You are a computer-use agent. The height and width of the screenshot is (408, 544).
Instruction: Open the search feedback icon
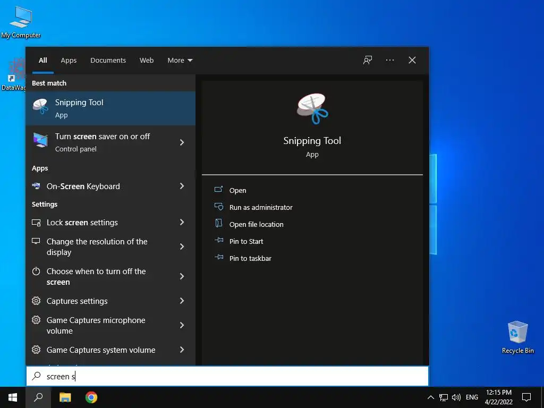click(368, 60)
